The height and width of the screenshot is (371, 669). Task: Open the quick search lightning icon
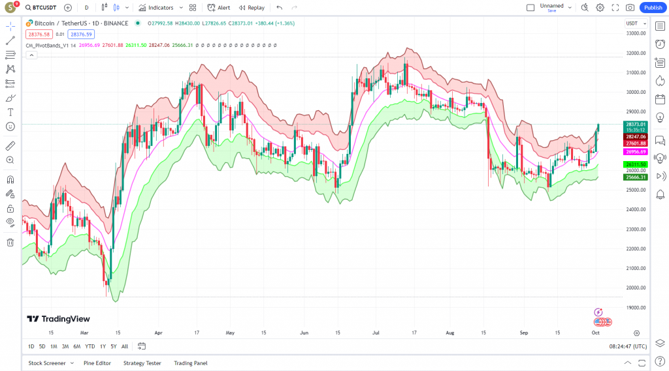click(x=585, y=8)
